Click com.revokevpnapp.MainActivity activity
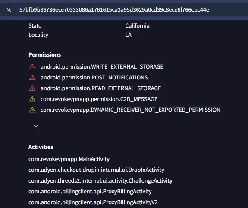The image size is (248, 208). pyautogui.click(x=69, y=159)
